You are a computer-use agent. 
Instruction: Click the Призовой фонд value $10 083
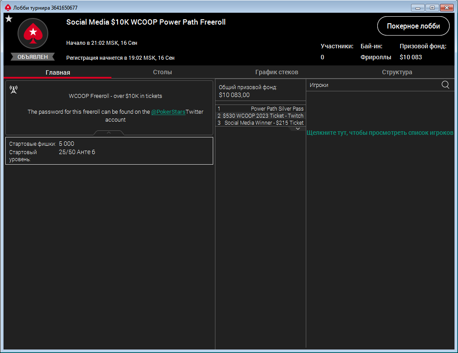(x=411, y=57)
